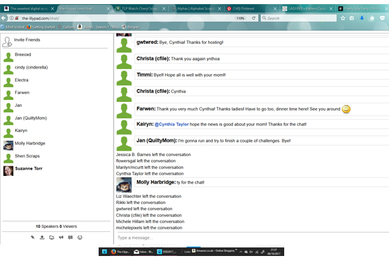Close the the-lilypad.com/chat tab

pos(108,9)
